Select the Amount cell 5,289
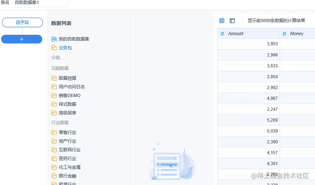Image resolution: width=315 pixels, height=185 pixels. tap(249, 120)
